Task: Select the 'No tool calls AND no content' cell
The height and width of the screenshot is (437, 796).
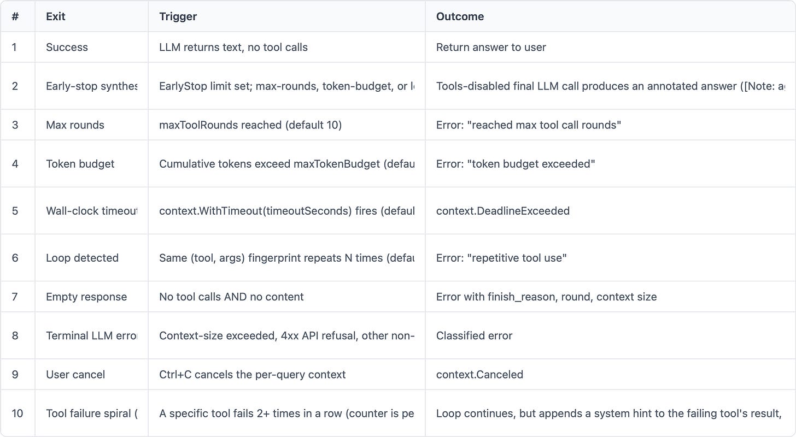Action: tap(286, 297)
